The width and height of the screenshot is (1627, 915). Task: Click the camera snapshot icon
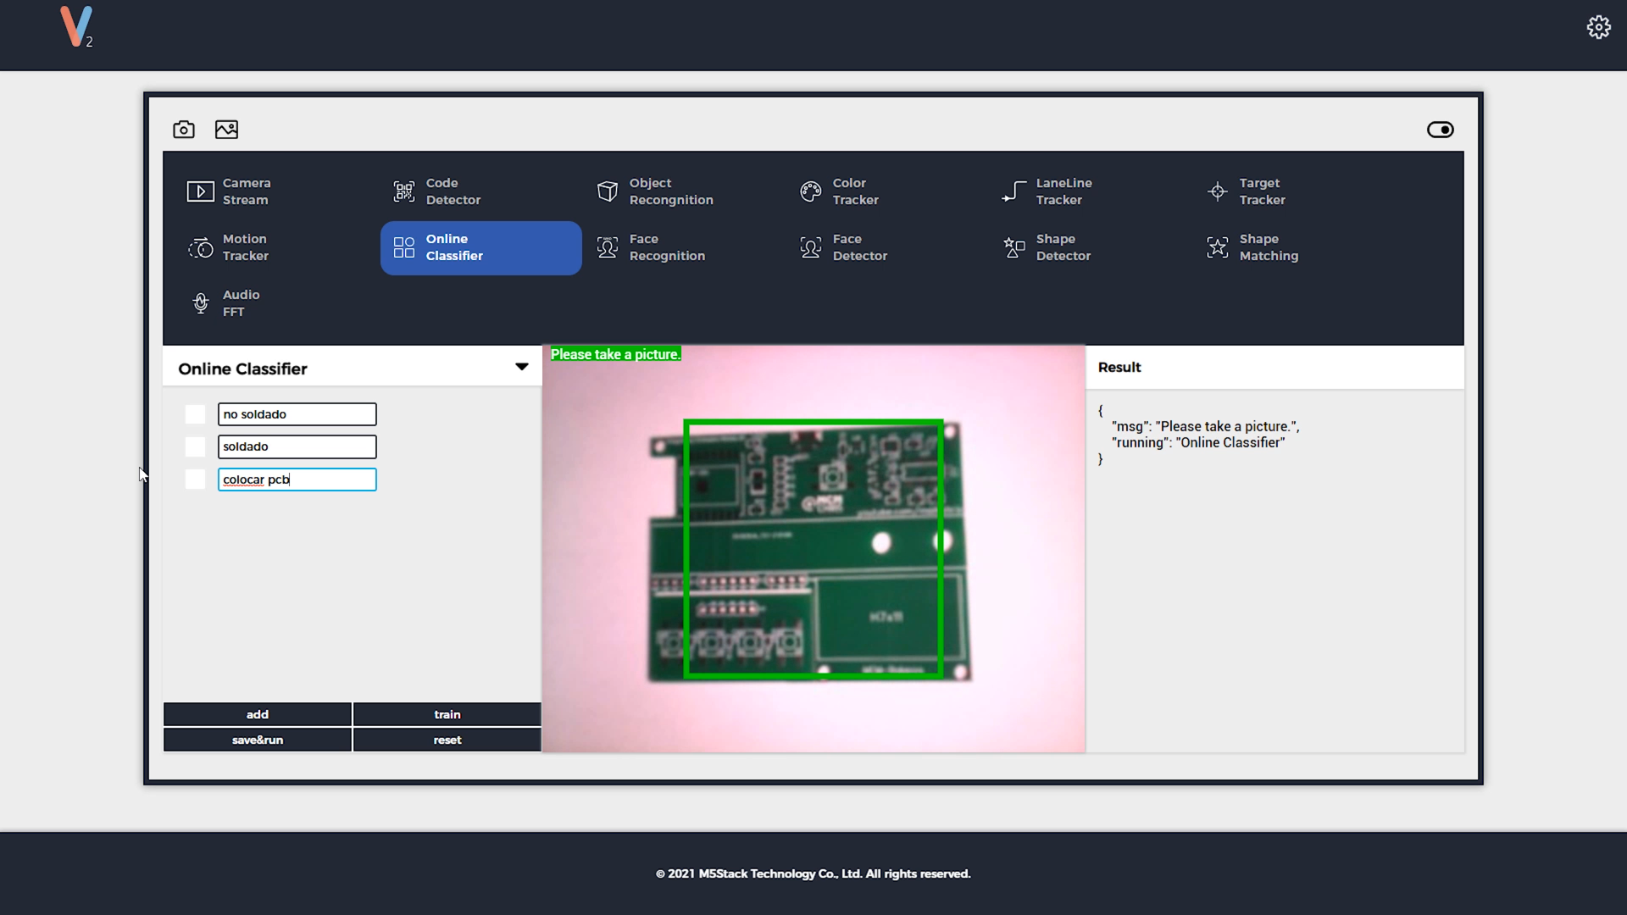tap(183, 129)
